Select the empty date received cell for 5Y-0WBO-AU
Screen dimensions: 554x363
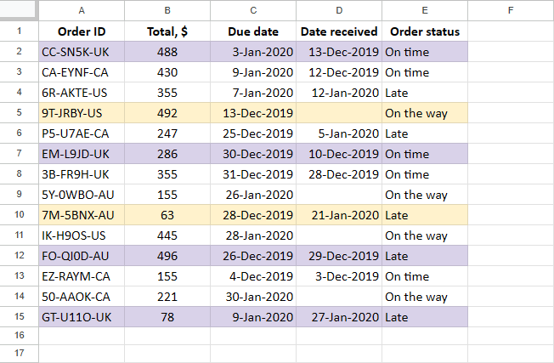click(x=339, y=195)
